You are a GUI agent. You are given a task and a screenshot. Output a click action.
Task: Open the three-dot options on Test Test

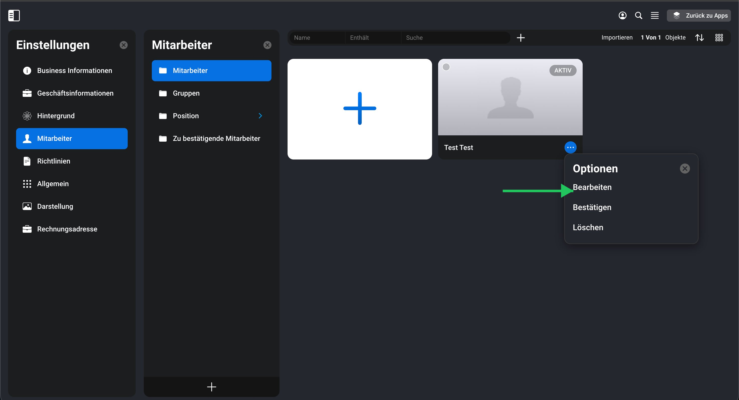click(x=570, y=147)
